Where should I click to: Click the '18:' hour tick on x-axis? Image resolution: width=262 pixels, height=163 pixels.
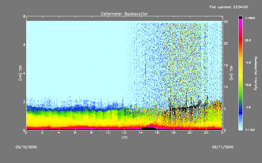(x=174, y=133)
